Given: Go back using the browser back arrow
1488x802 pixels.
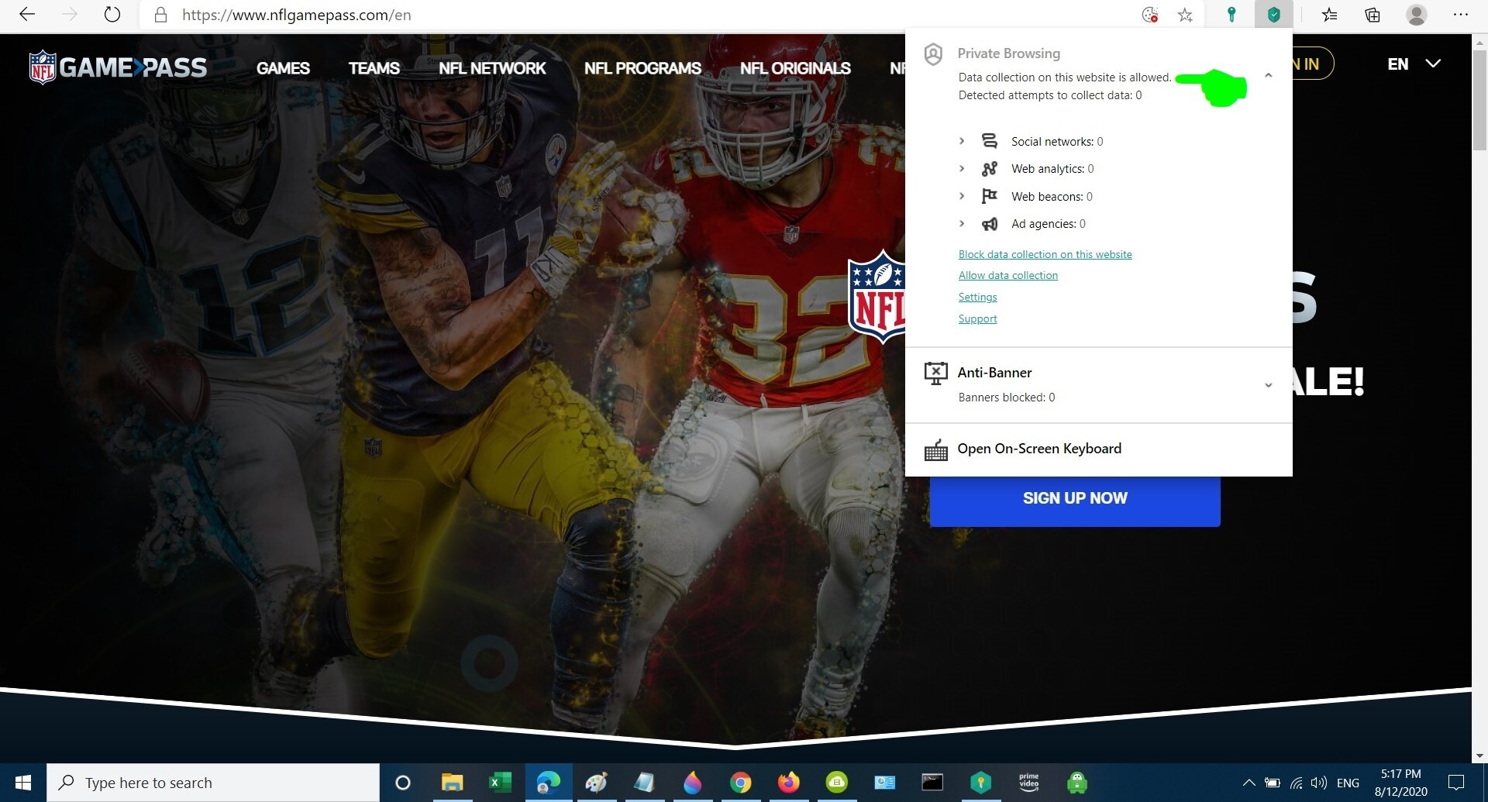Looking at the screenshot, I should click(27, 15).
